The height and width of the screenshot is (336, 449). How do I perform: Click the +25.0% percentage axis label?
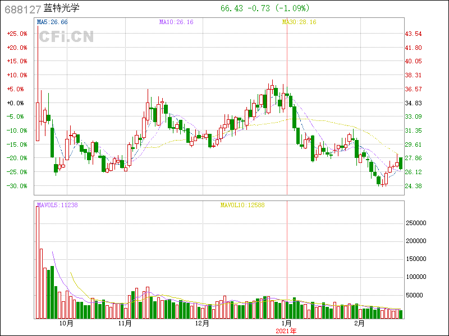[16, 34]
